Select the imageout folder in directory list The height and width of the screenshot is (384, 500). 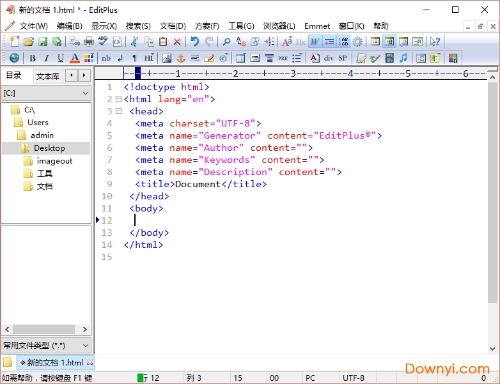pos(54,161)
